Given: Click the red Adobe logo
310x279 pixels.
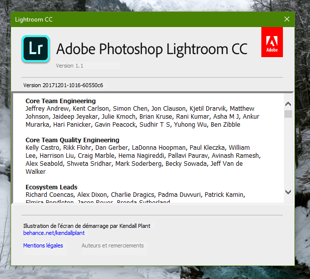Looking at the screenshot, I should (272, 42).
